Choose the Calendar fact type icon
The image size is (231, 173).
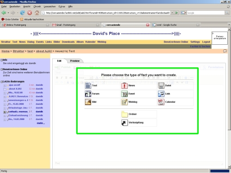click(161, 102)
